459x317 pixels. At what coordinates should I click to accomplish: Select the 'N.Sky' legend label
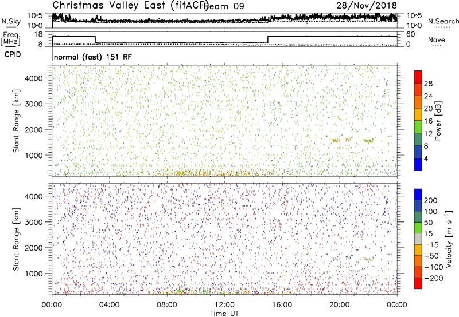click(11, 21)
